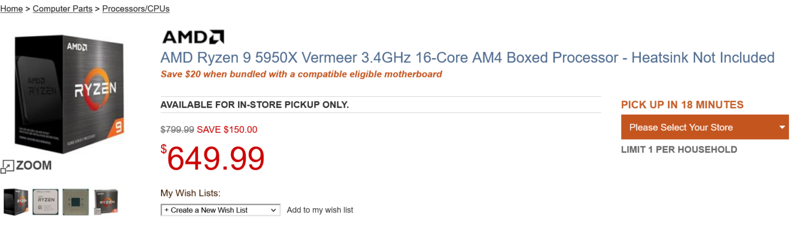Open the Computer Parts breadcrumb
This screenshot has width=801, height=226.
click(x=63, y=9)
